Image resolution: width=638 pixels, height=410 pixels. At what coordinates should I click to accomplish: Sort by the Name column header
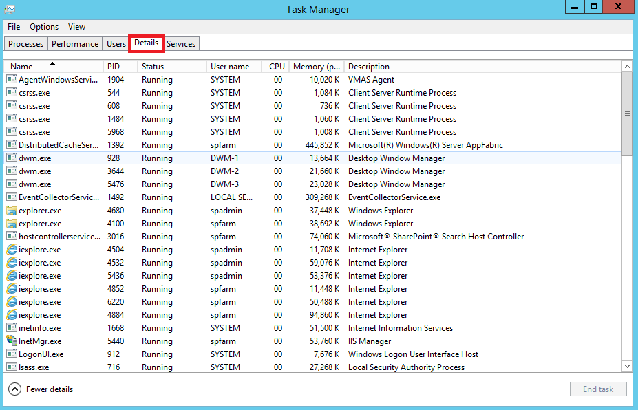(54, 66)
